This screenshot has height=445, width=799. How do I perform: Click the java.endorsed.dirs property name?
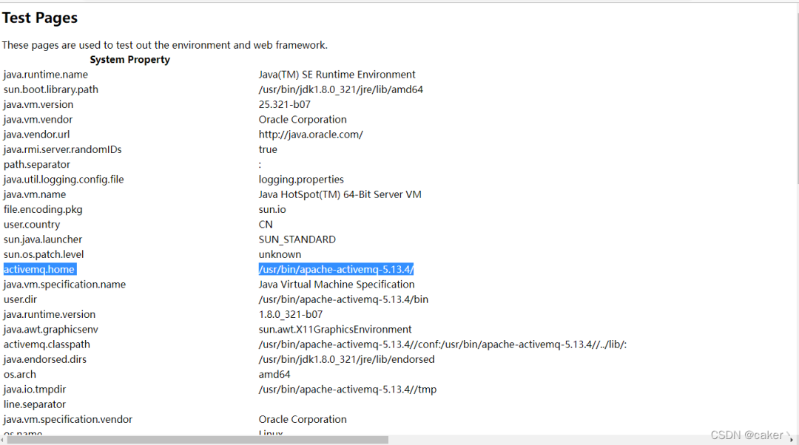(x=45, y=359)
